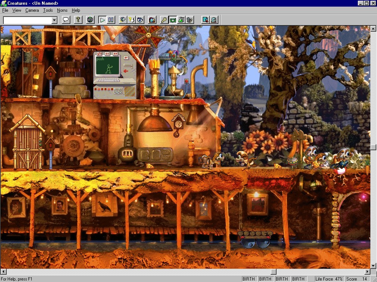Click the traffic light atop the blue machine
The image size is (377, 282).
(x=174, y=57)
